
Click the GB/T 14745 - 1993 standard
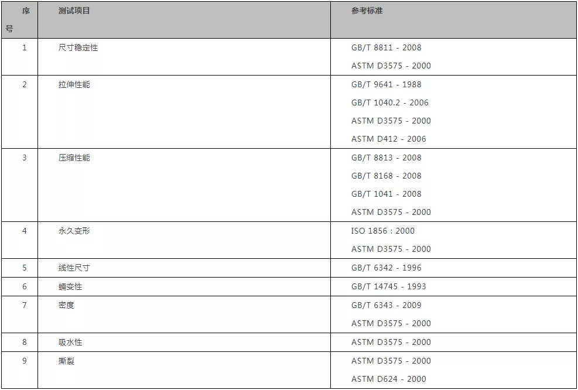click(388, 287)
